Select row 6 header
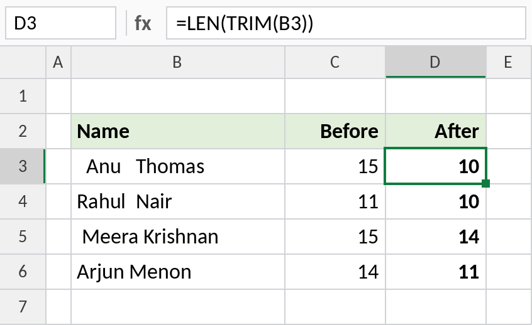Image resolution: width=532 pixels, height=325 pixels. click(23, 272)
